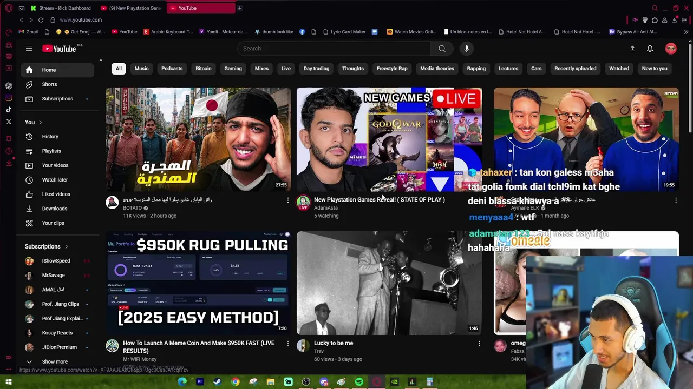
Task: Expand the You section chevron
Action: (40, 123)
